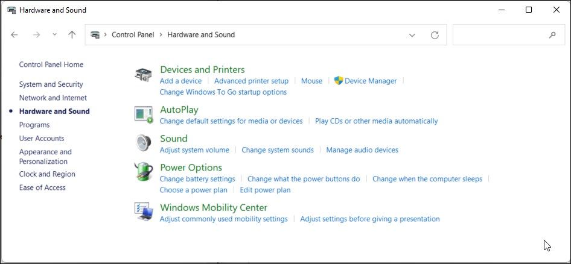The image size is (571, 264).
Task: Open the Power Options heading
Action: (191, 168)
